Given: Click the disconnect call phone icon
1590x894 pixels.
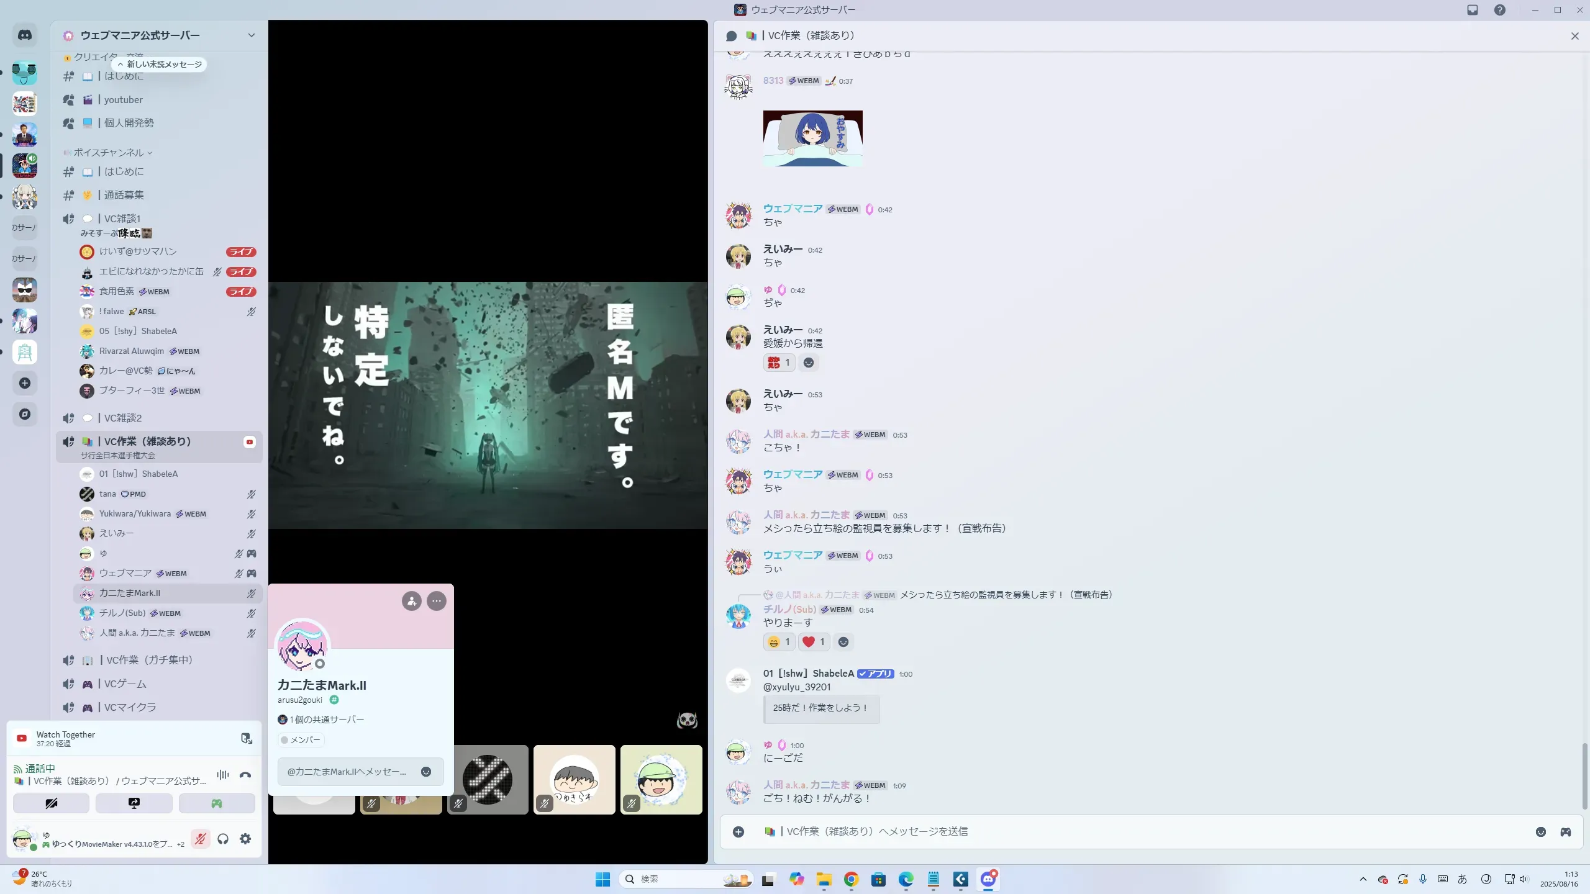Looking at the screenshot, I should point(245,775).
